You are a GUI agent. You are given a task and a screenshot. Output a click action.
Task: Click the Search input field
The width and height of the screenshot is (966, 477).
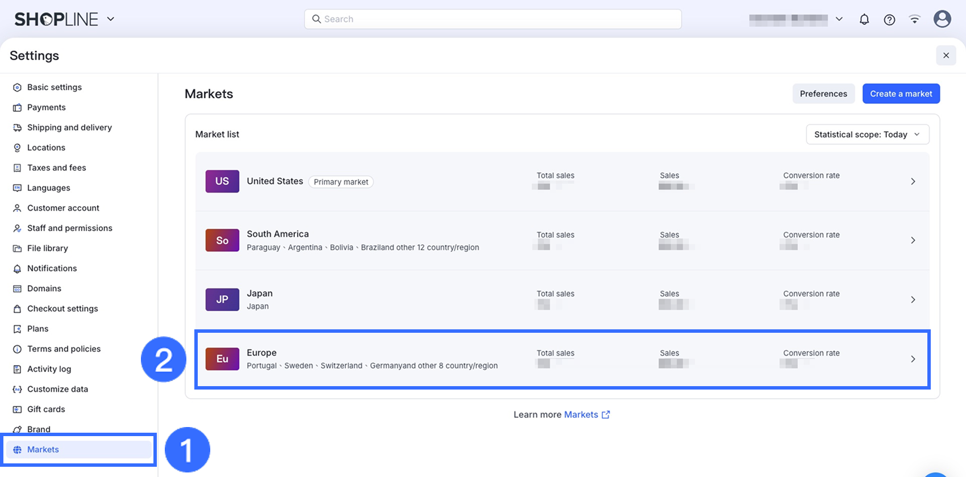[493, 19]
